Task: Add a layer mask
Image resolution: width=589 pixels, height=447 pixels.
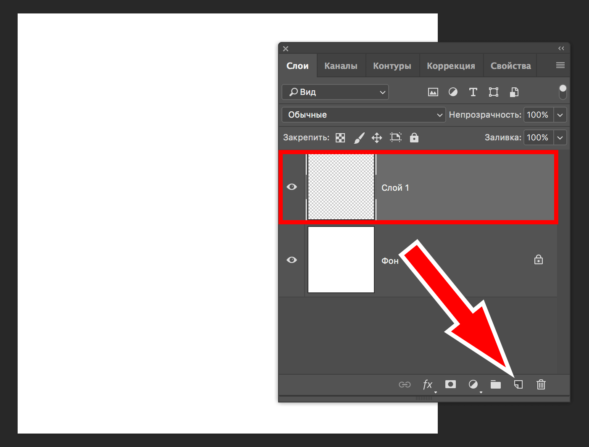Action: (450, 384)
